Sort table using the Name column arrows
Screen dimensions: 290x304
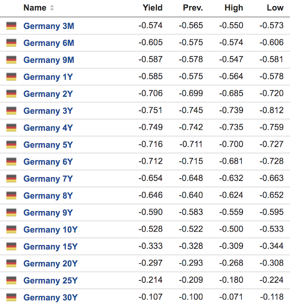(52, 8)
